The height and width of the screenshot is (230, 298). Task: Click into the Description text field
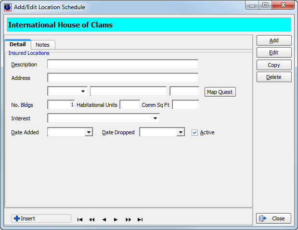pos(123,64)
